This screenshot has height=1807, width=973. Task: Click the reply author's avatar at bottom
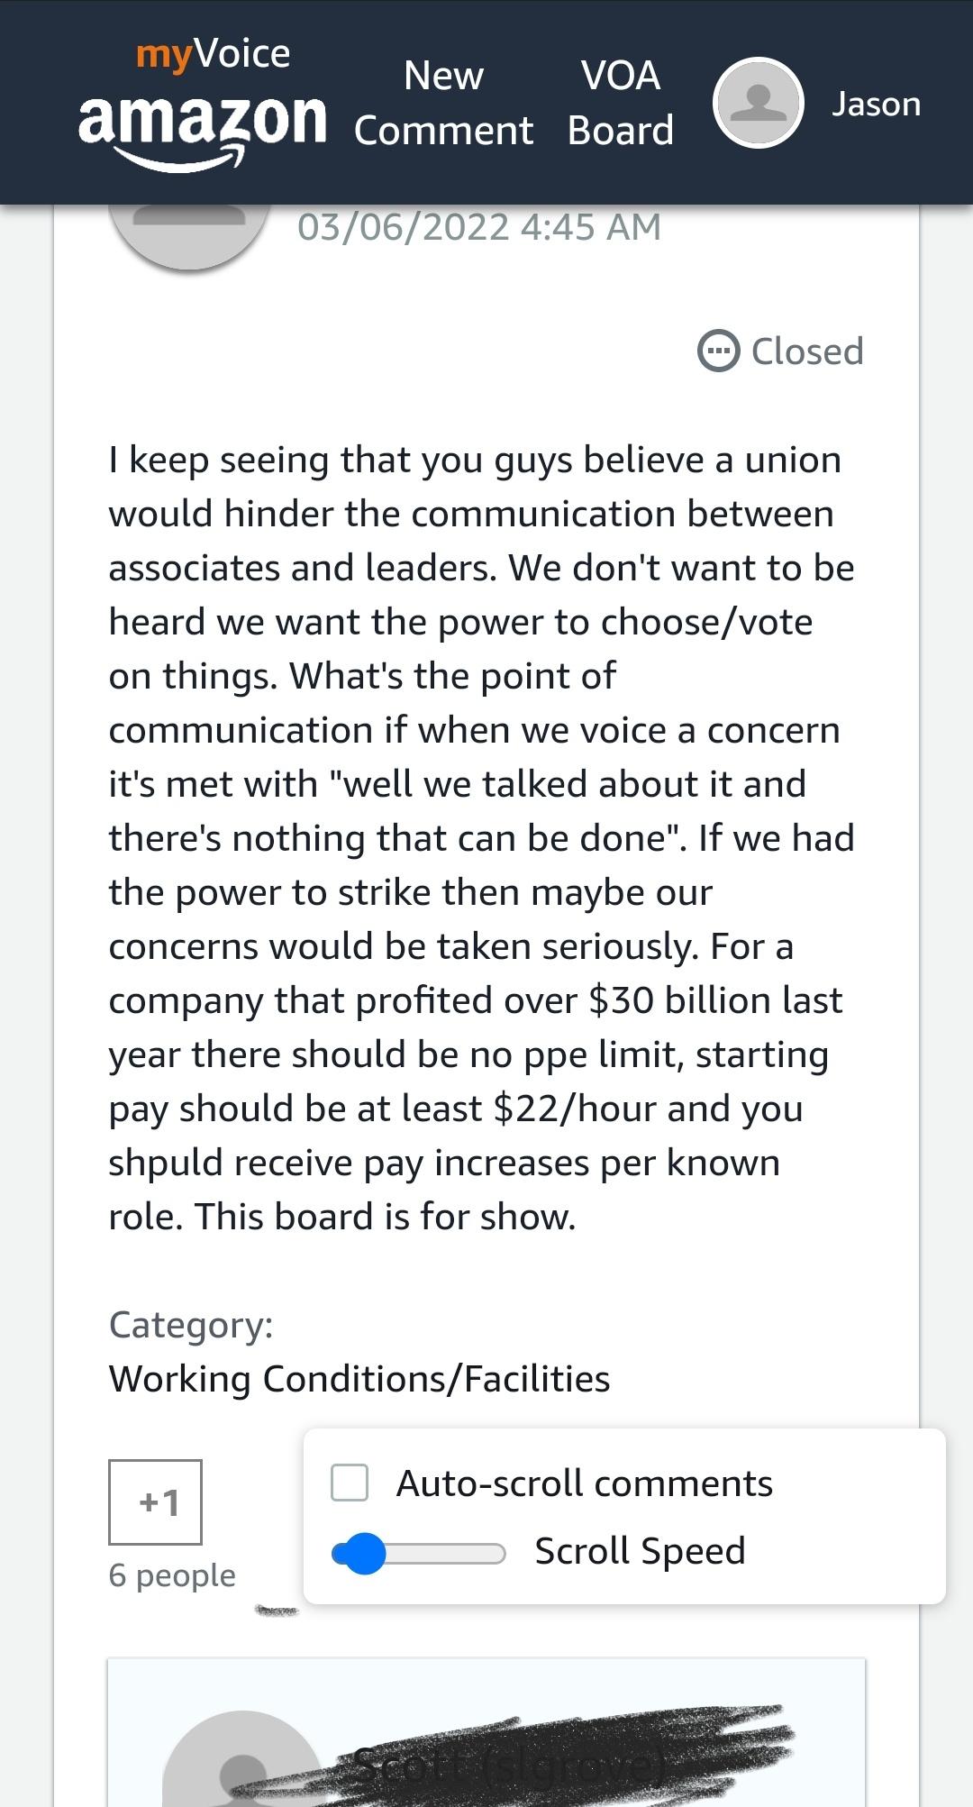pos(243,1762)
